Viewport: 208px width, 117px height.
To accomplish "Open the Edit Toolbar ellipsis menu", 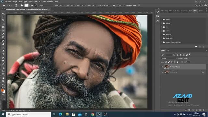I will coord(3,84).
